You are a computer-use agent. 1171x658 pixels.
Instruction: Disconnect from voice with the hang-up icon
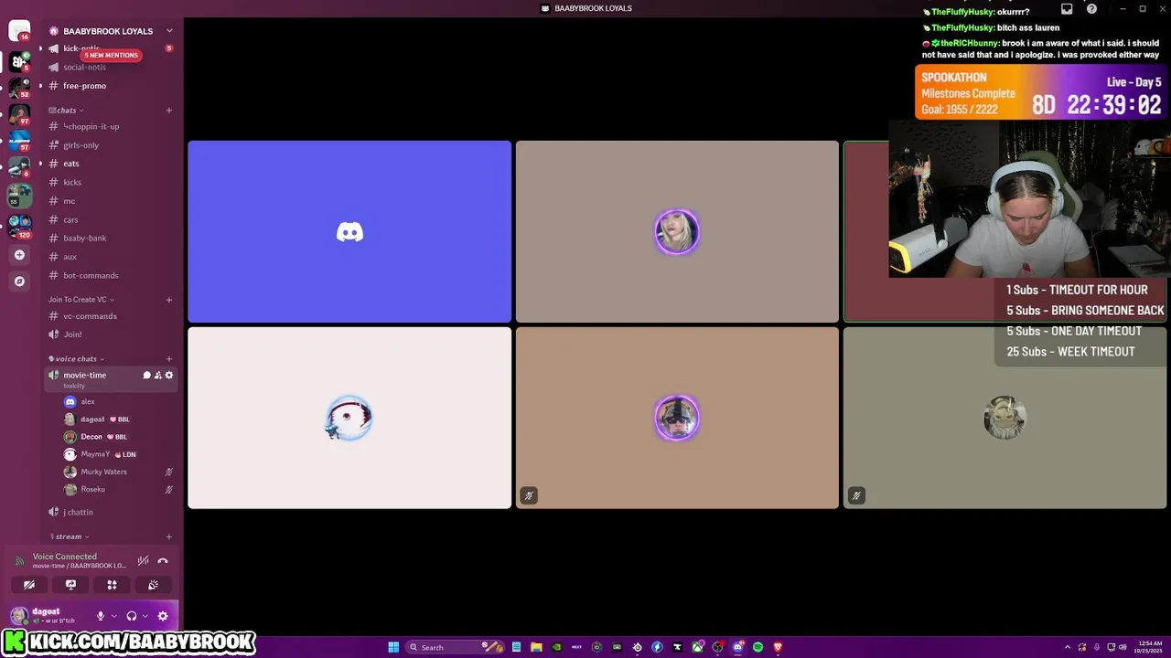163,561
